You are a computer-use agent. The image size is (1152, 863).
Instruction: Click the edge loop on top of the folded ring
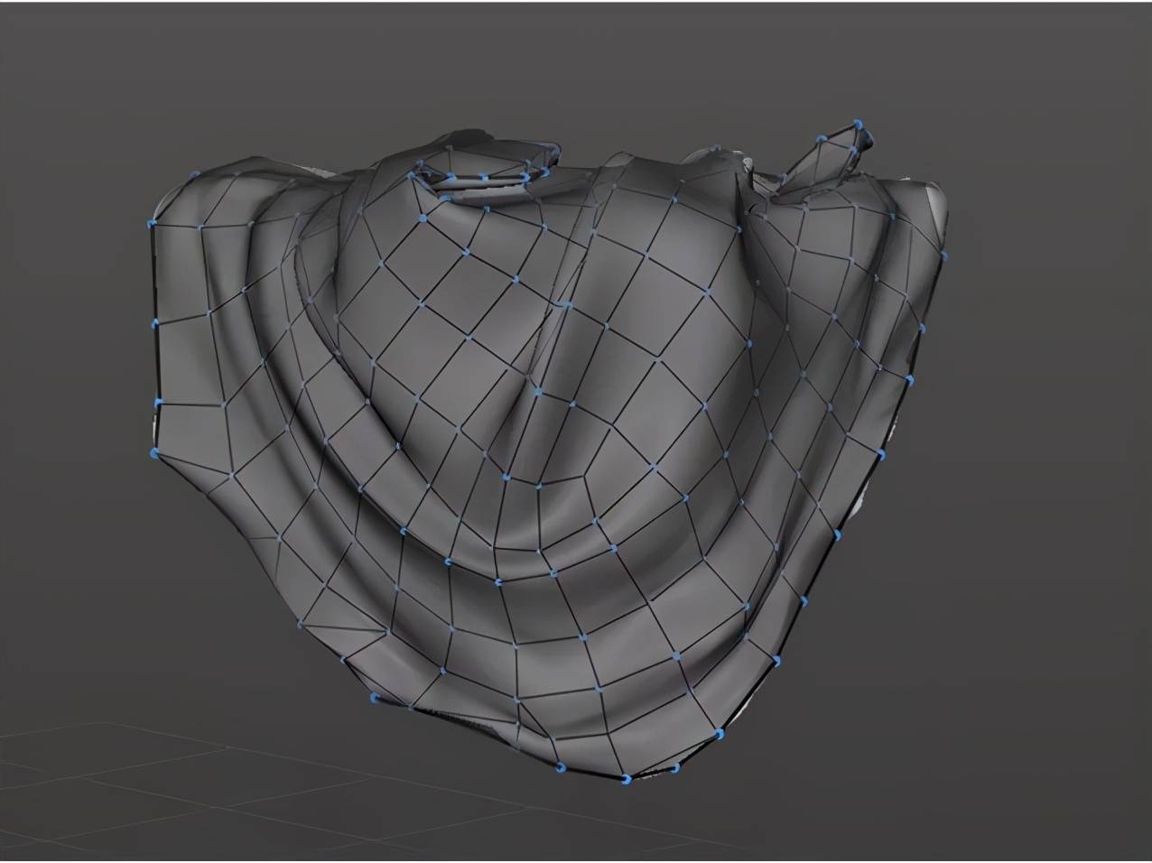click(483, 177)
